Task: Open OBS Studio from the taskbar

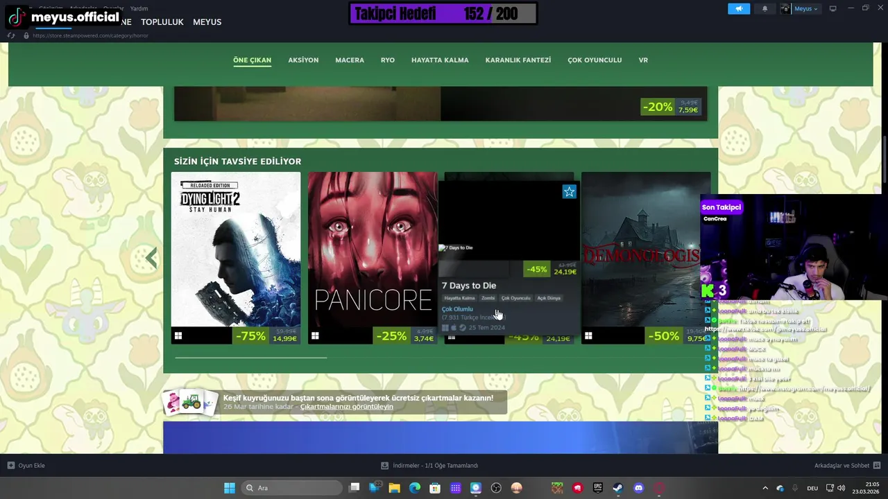Action: (x=496, y=488)
